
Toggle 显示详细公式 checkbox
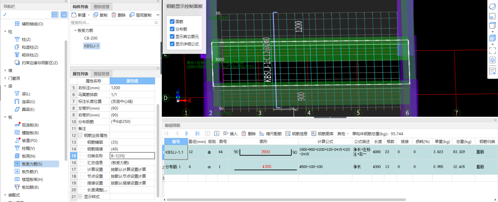pos(172,44)
